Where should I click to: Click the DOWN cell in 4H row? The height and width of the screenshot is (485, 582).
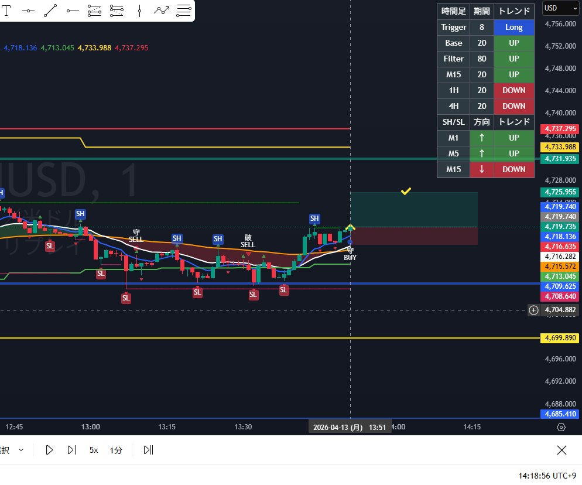[x=513, y=106]
